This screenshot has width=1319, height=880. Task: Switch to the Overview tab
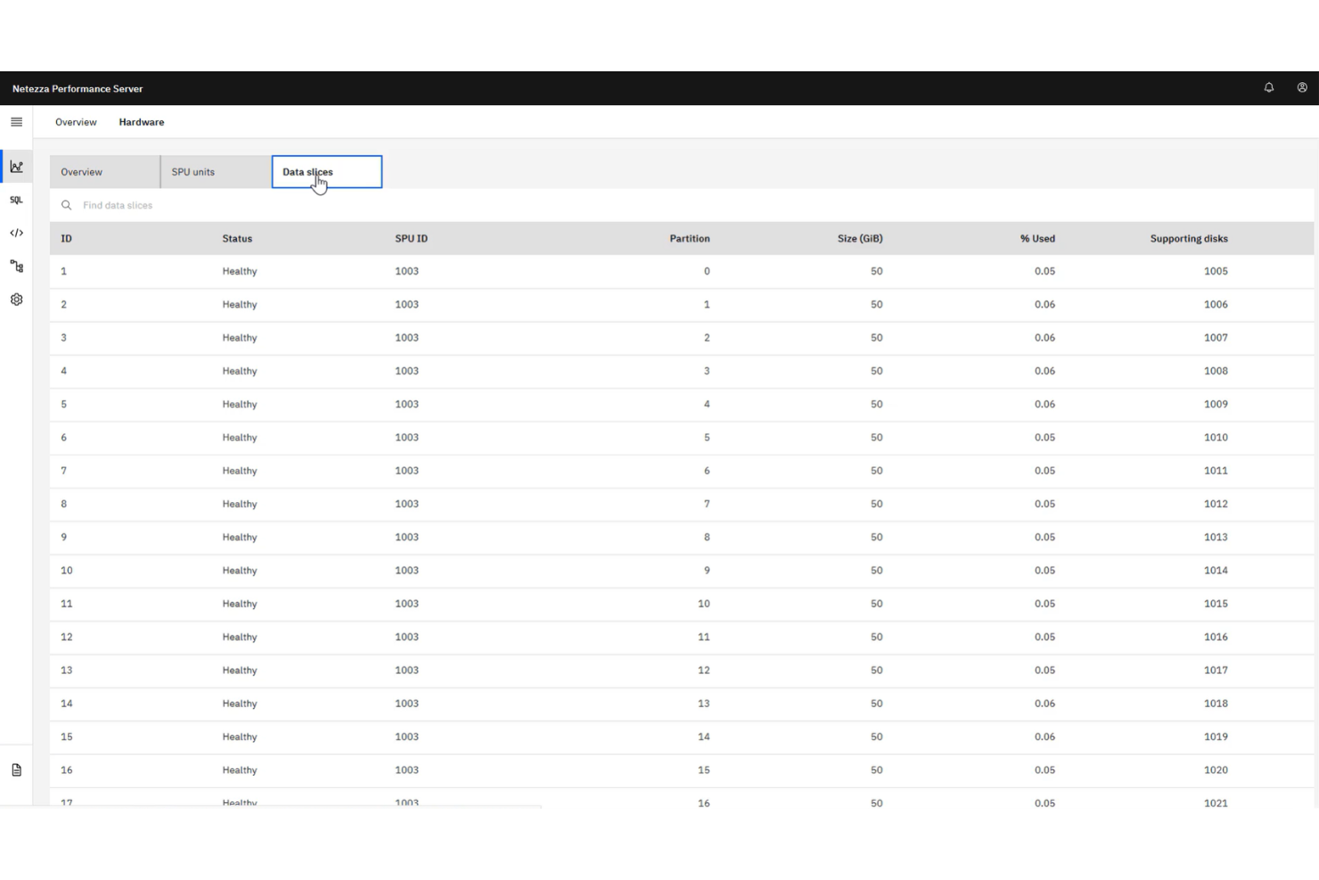pos(80,171)
